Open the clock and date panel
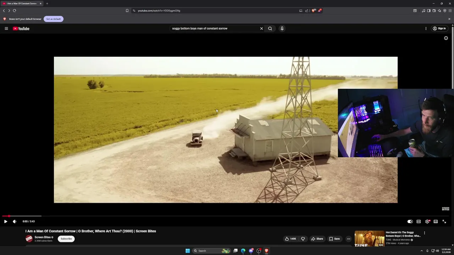 446,251
